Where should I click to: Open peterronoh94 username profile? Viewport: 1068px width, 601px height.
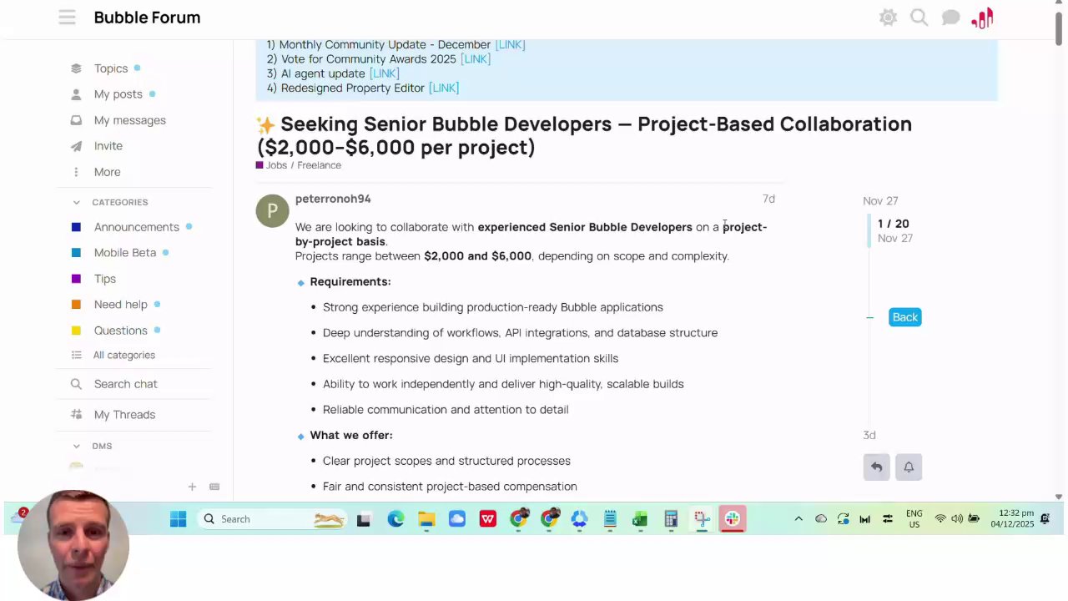[333, 199]
